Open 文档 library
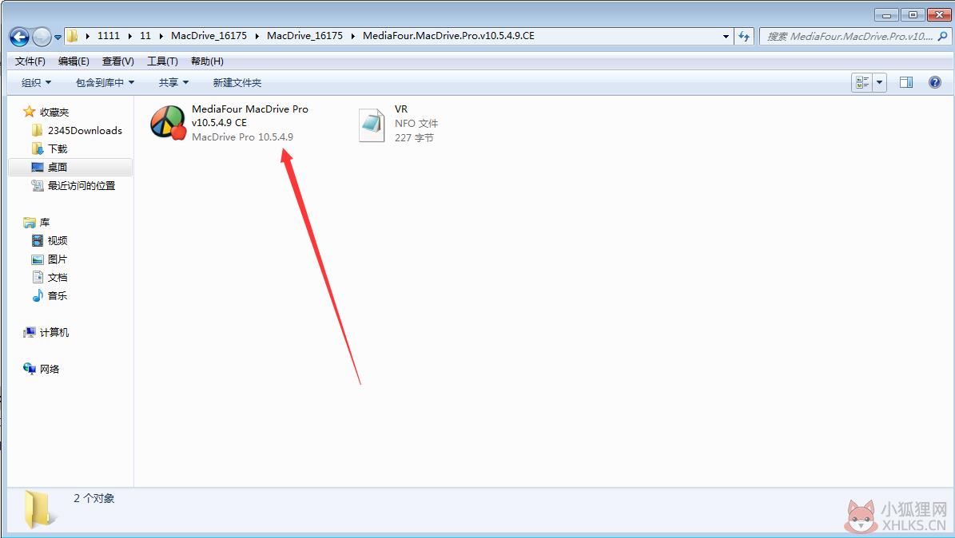Viewport: 955px width, 538px height. pos(58,277)
